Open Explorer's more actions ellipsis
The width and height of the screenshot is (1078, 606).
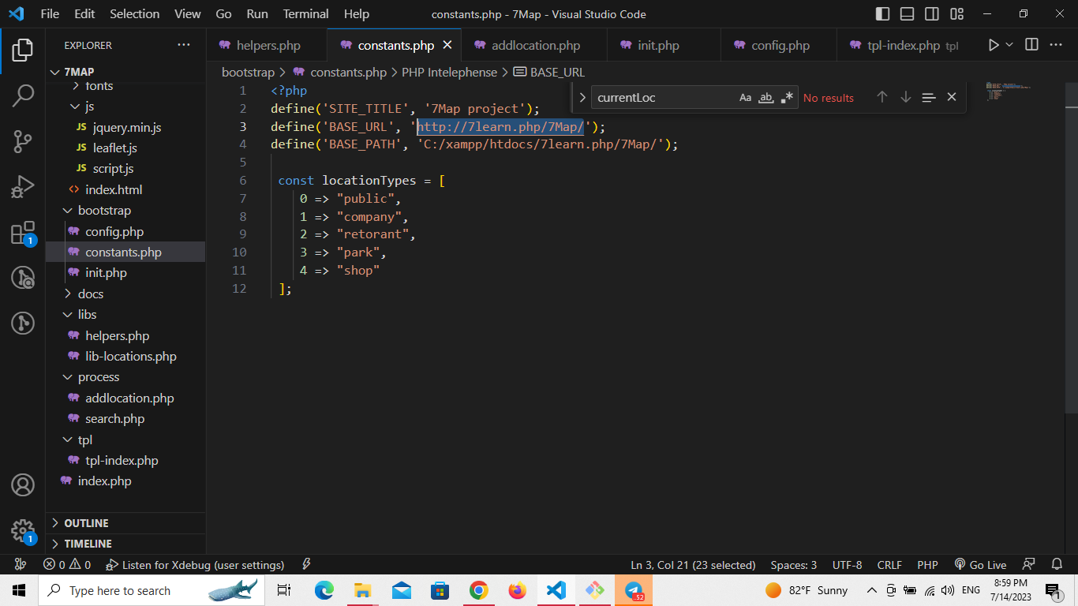[x=184, y=45]
